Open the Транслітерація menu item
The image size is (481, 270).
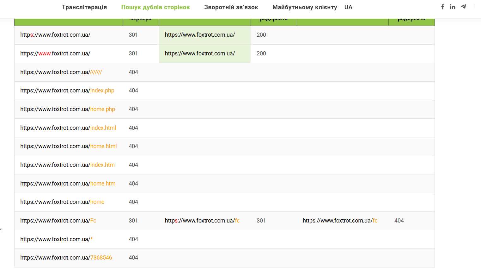[84, 7]
